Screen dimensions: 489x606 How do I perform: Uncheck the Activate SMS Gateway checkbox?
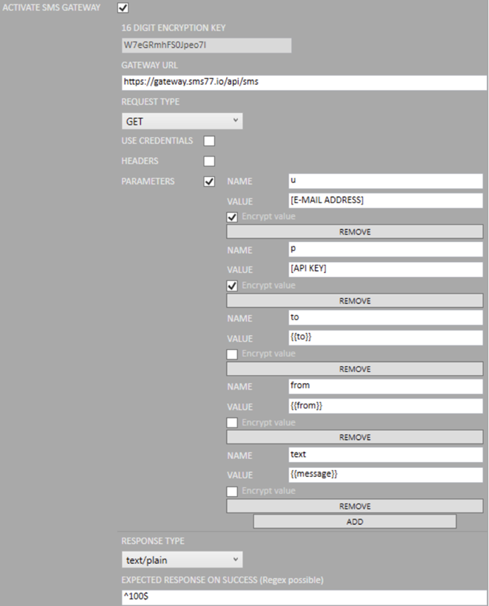(x=123, y=8)
